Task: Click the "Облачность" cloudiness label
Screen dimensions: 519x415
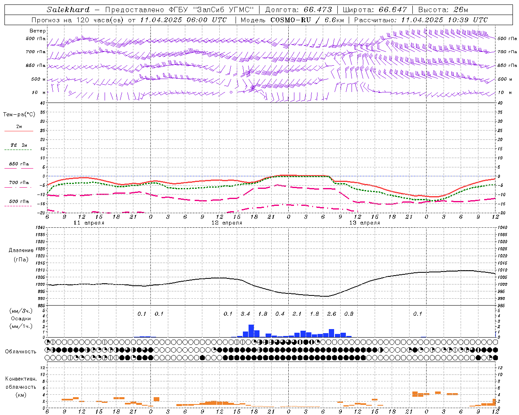Action: tap(21, 352)
